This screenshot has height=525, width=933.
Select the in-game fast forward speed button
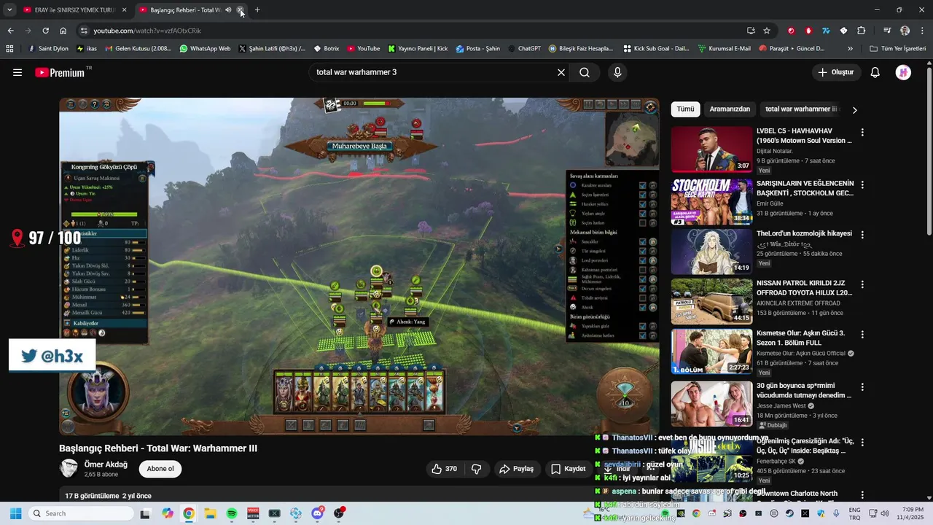click(623, 104)
